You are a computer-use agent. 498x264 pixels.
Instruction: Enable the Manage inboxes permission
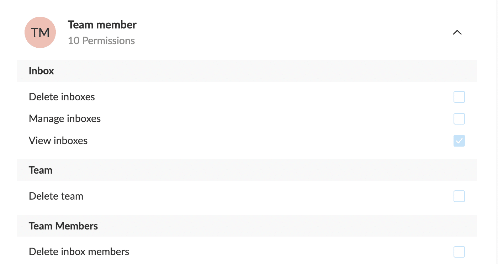[x=459, y=119]
